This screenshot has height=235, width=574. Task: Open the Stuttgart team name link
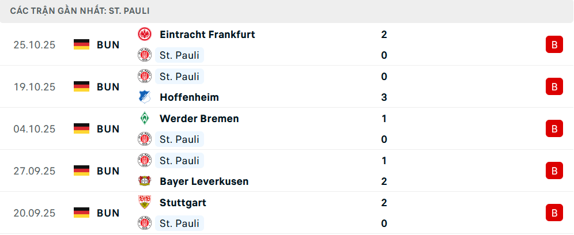(x=183, y=203)
